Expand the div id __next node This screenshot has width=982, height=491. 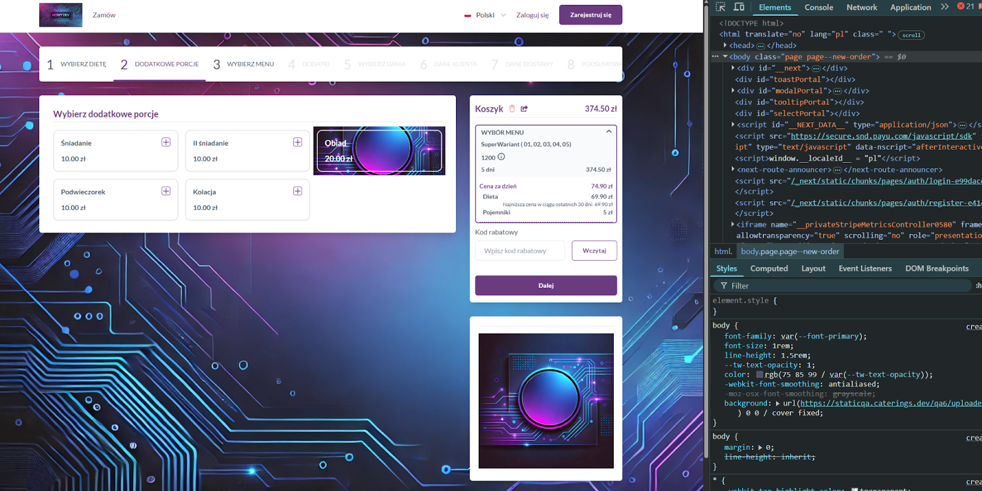point(733,68)
